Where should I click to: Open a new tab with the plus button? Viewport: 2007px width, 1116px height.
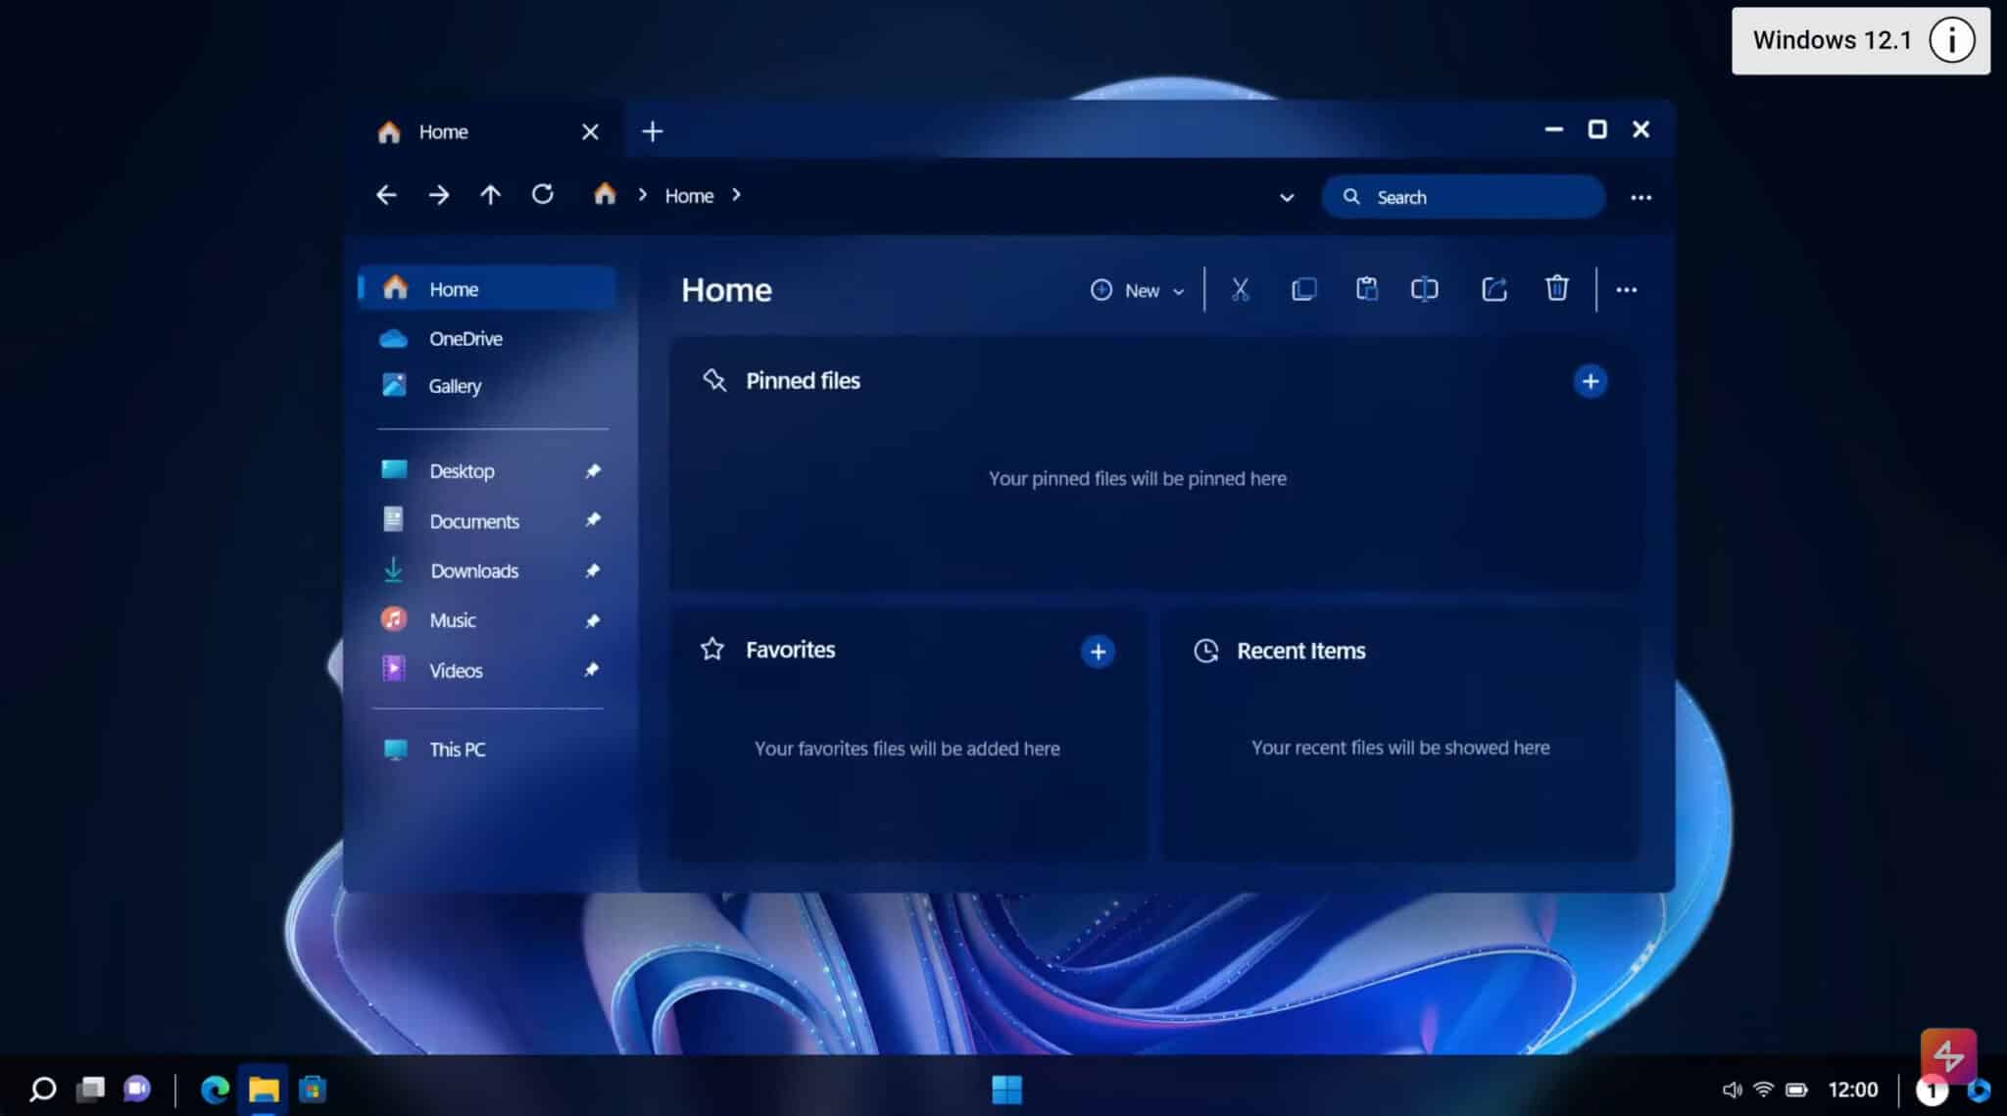652,129
